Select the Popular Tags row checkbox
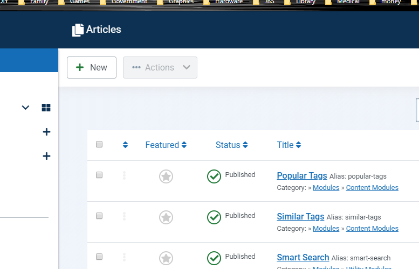Screen dimensions: 419x269 point(99,175)
